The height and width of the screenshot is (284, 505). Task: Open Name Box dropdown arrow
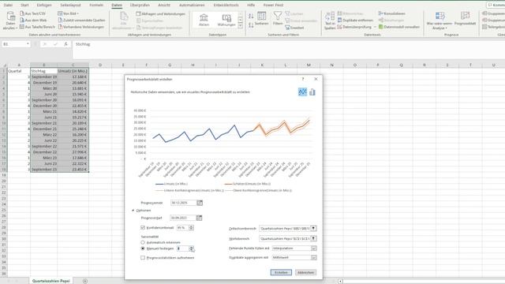28,44
